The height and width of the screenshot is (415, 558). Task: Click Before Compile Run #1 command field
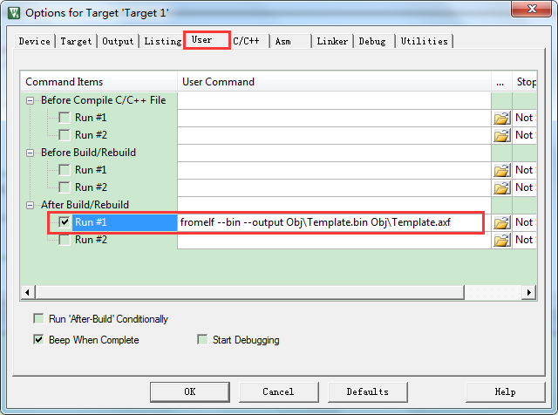pyautogui.click(x=334, y=118)
